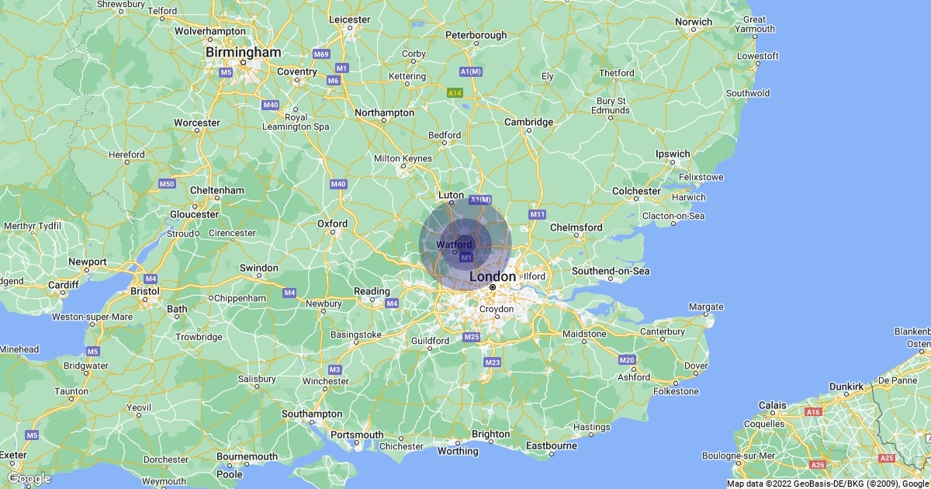The width and height of the screenshot is (931, 489).
Task: Click the M25 motorway shield near Guildford
Action: pos(471,337)
